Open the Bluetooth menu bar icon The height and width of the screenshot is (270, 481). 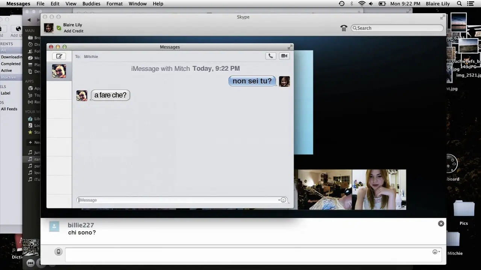352,4
